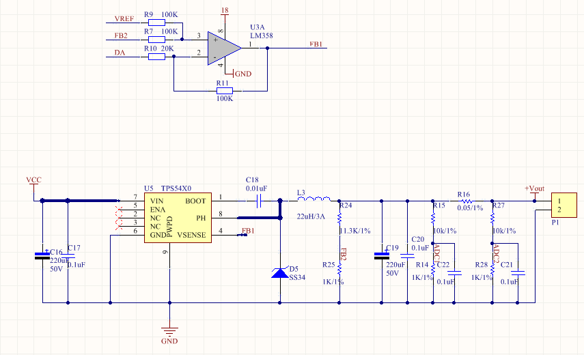Select capacitor C20 symbol
Viewport: 584px width, 355px height.
407,256
